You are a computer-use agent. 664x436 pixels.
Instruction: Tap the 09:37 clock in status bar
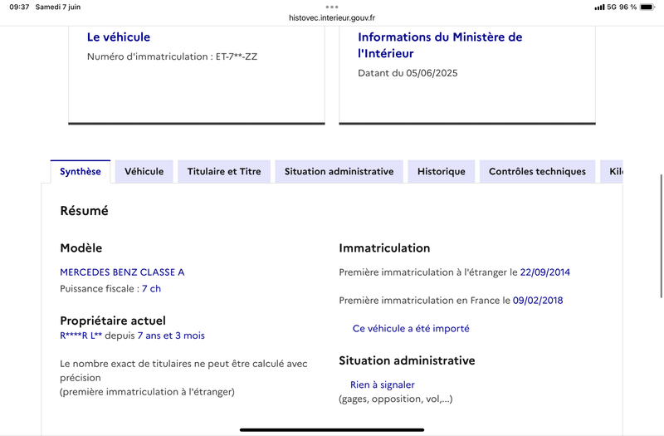[19, 7]
